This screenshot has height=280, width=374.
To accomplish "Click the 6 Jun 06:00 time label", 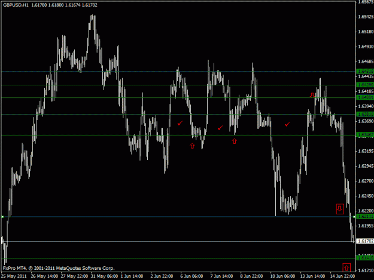I will tap(191, 276).
